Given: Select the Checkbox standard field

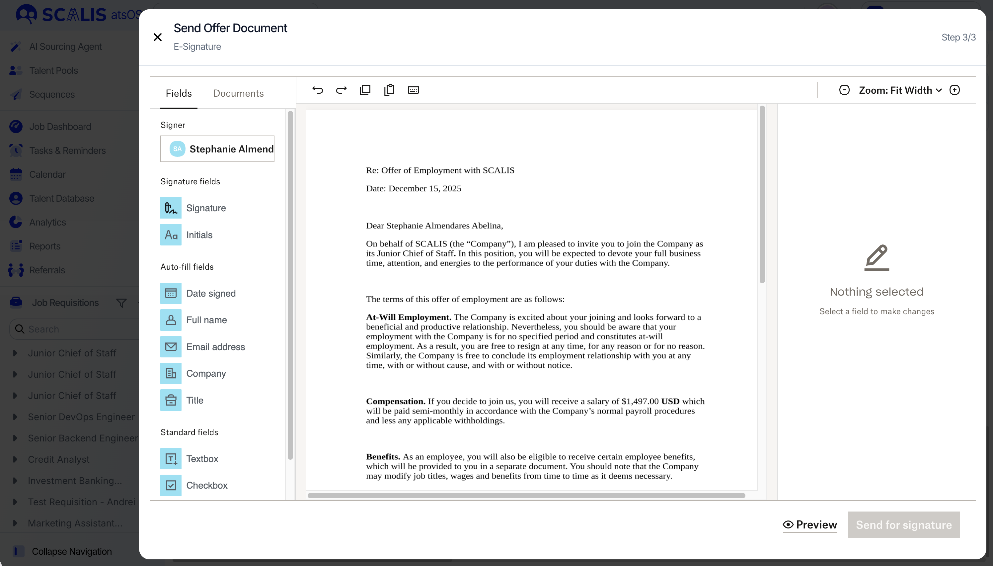Looking at the screenshot, I should (171, 485).
